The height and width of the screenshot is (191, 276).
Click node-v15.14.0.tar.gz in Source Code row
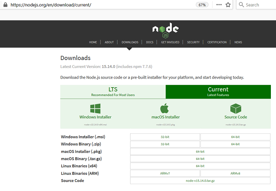(x=200, y=181)
